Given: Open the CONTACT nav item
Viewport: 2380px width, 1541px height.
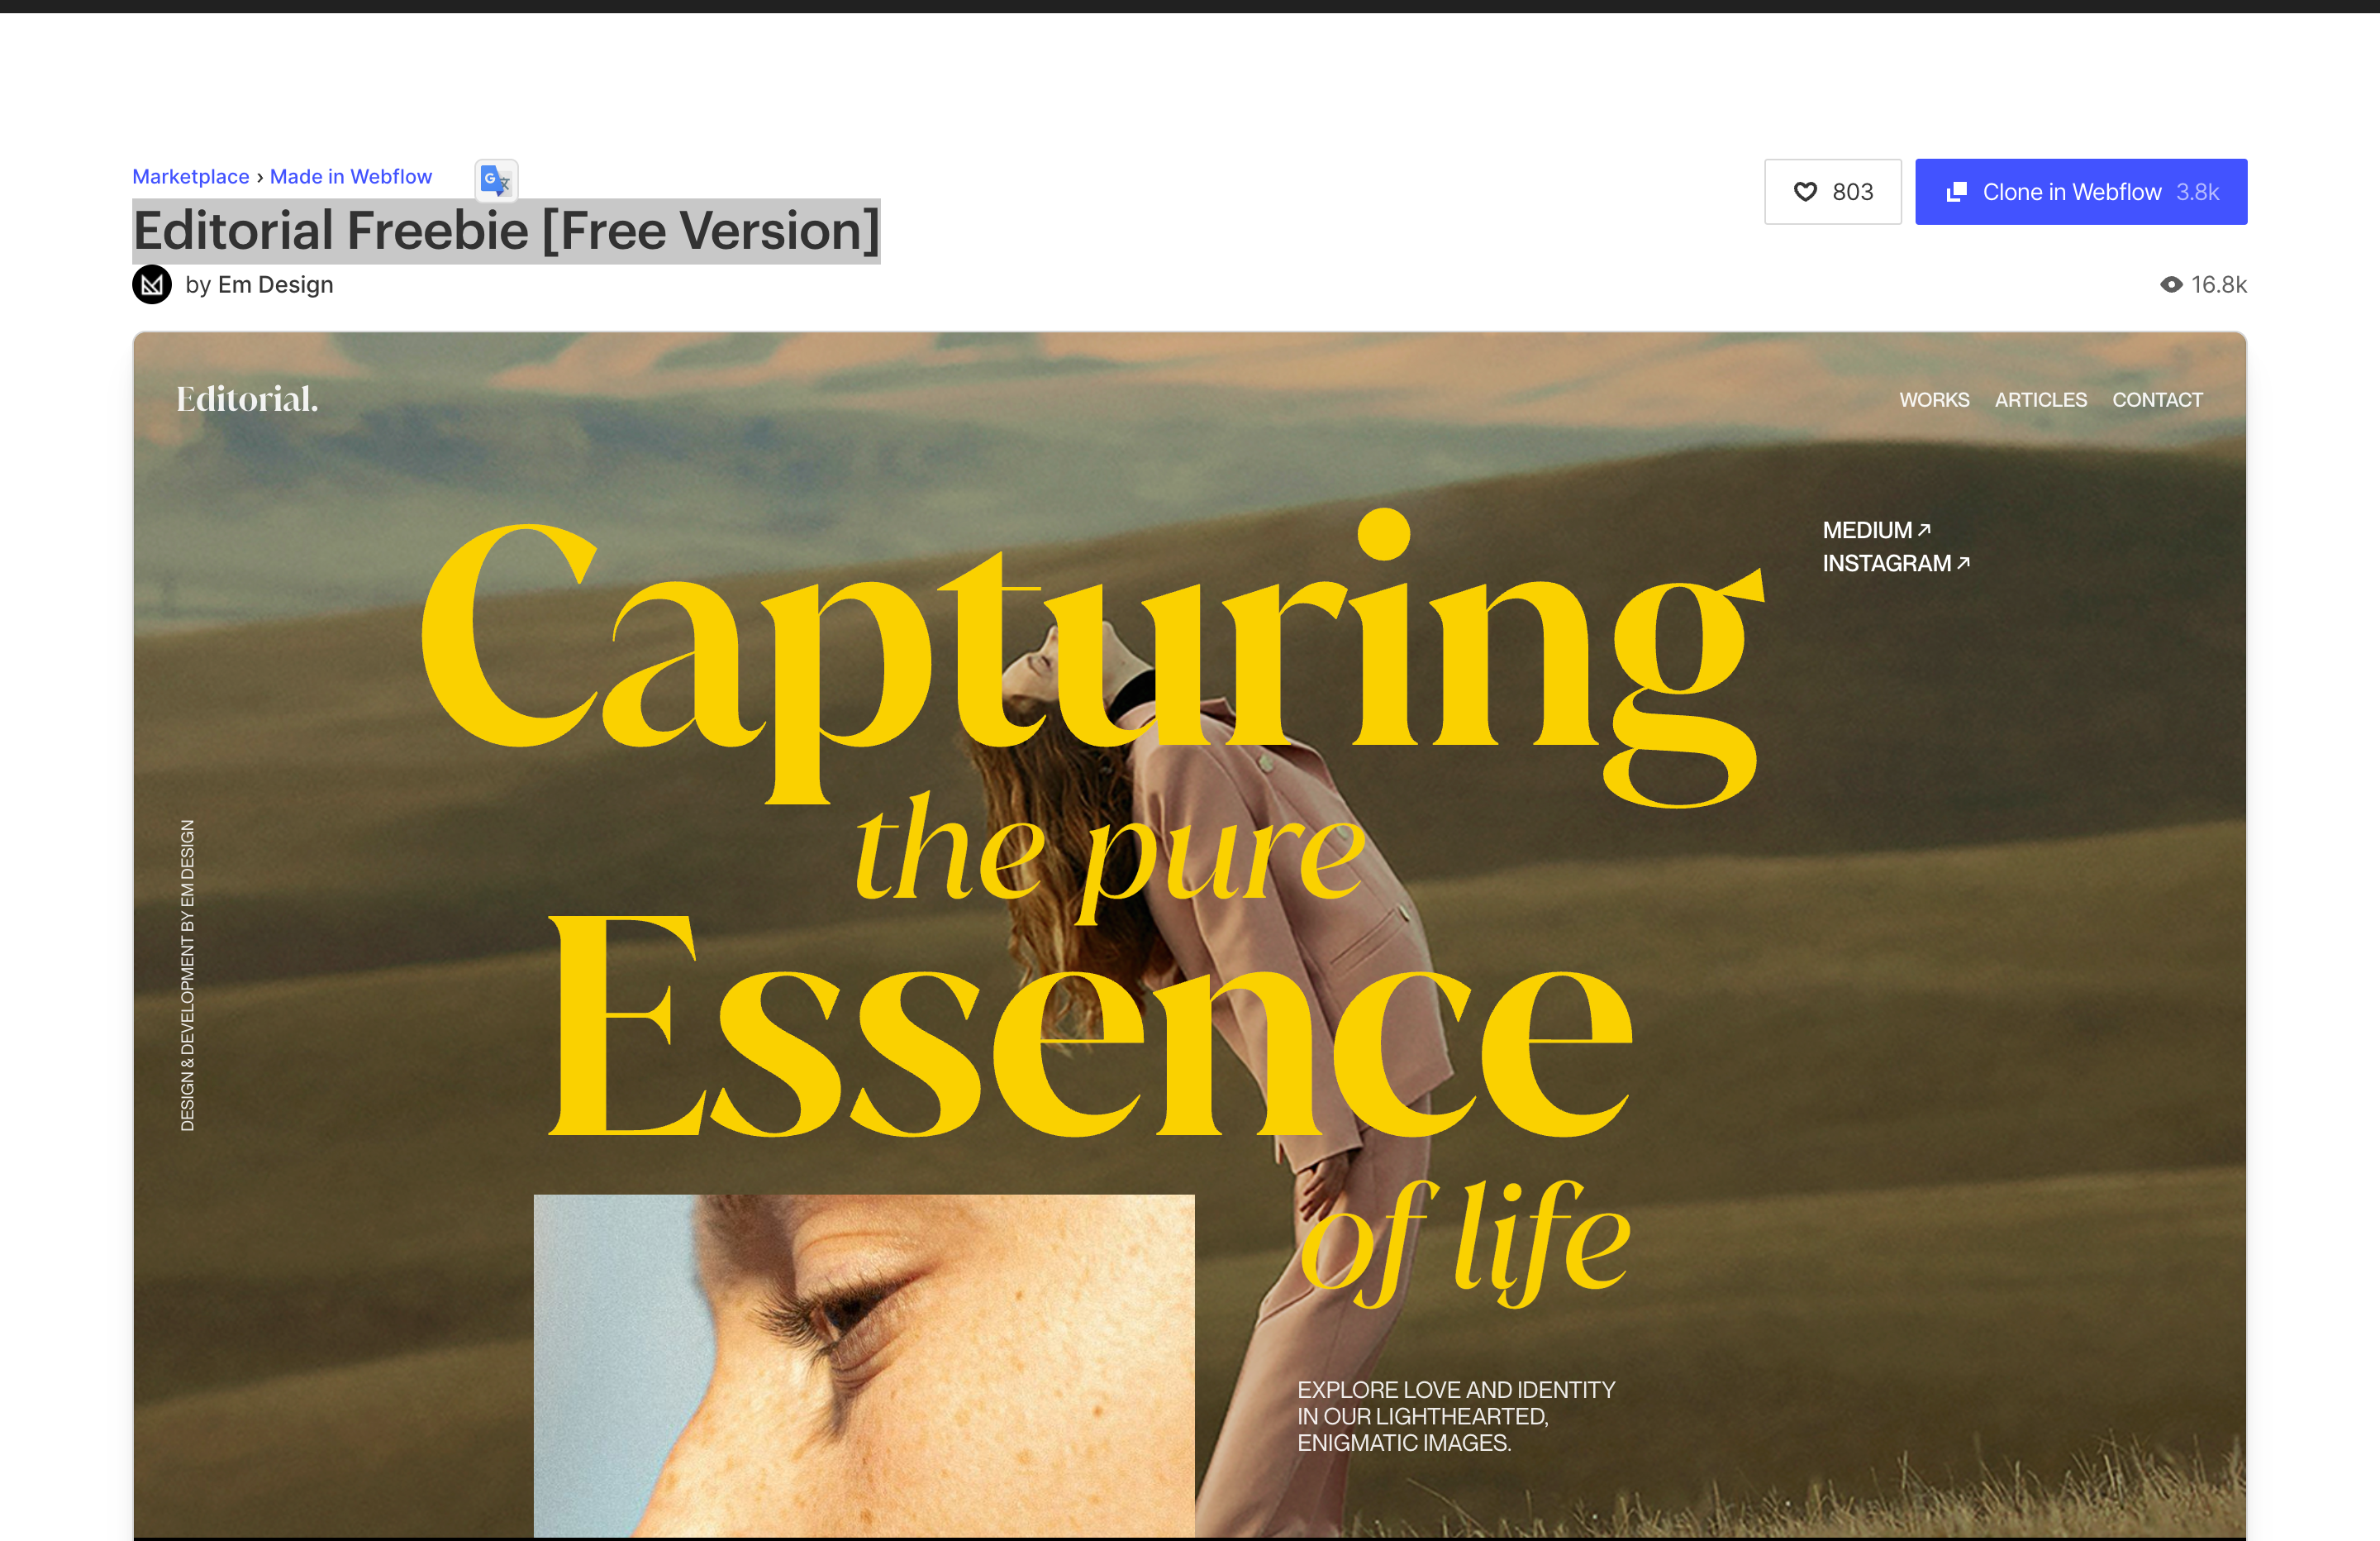Looking at the screenshot, I should [x=2157, y=399].
